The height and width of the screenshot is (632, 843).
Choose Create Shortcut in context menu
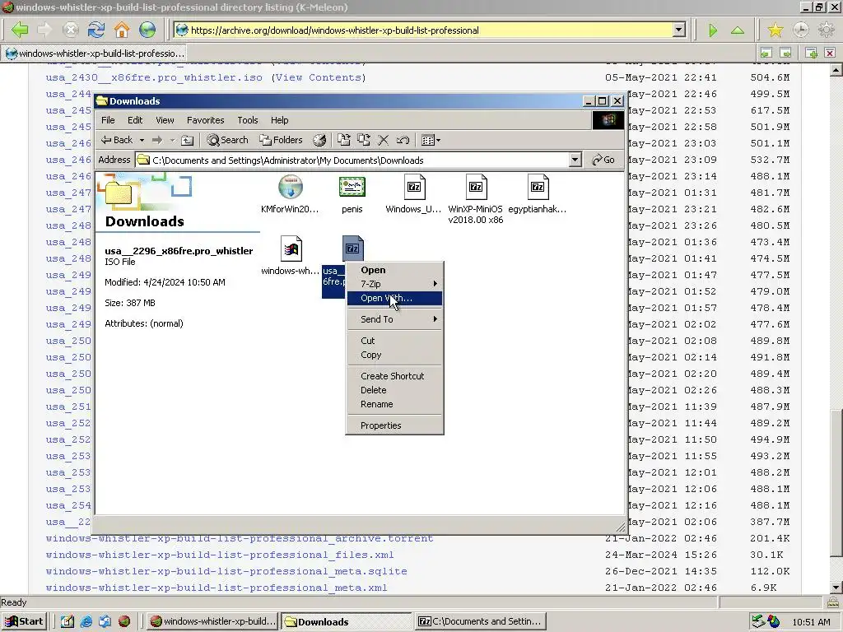click(x=394, y=376)
